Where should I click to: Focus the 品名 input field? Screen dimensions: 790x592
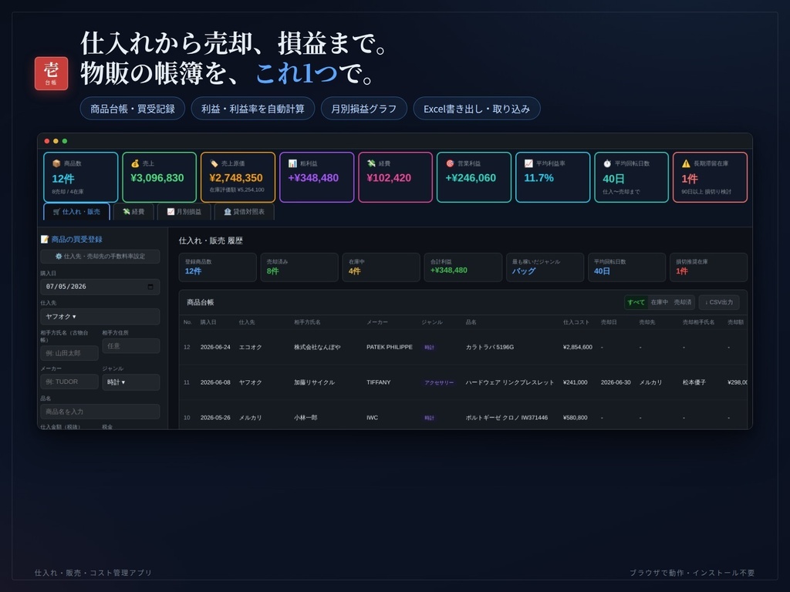(100, 412)
